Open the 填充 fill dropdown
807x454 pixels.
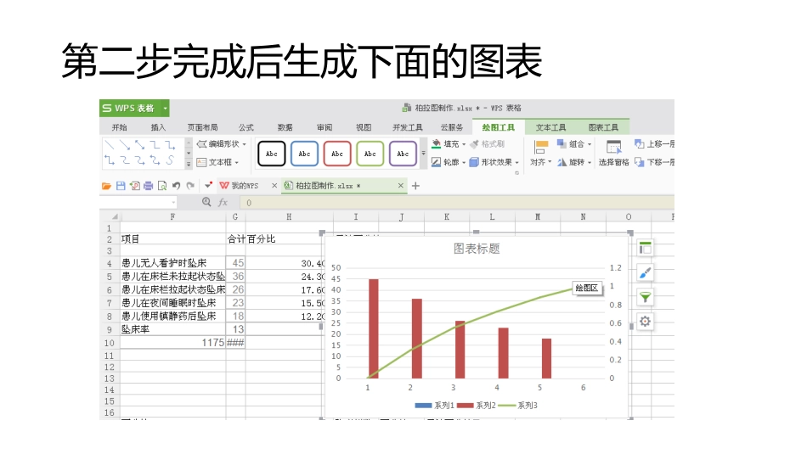449,144
